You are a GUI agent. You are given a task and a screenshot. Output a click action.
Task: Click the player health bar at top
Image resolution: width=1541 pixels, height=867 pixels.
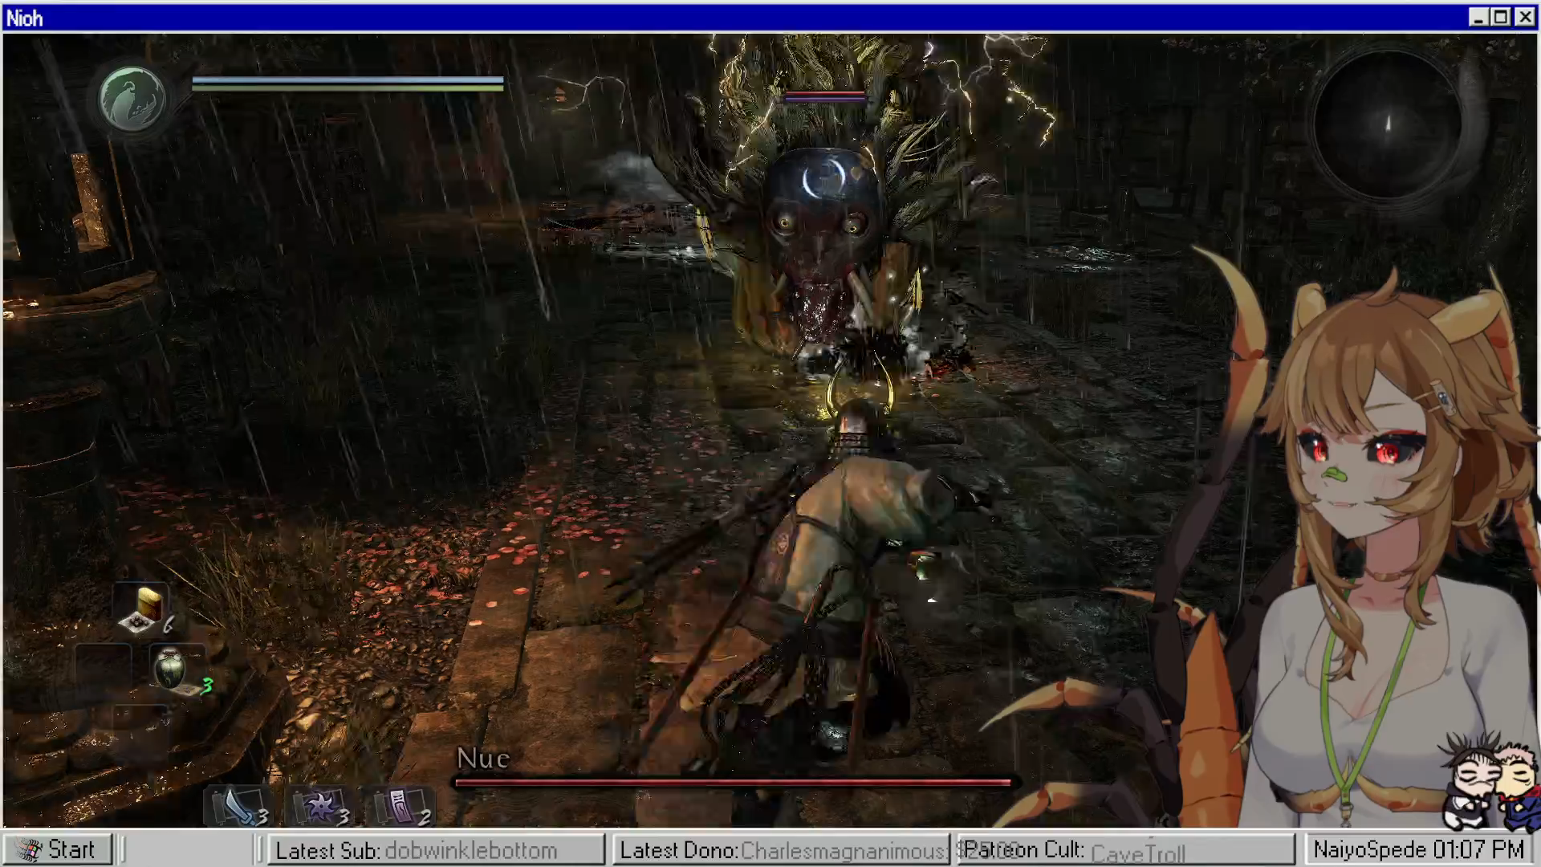(348, 82)
